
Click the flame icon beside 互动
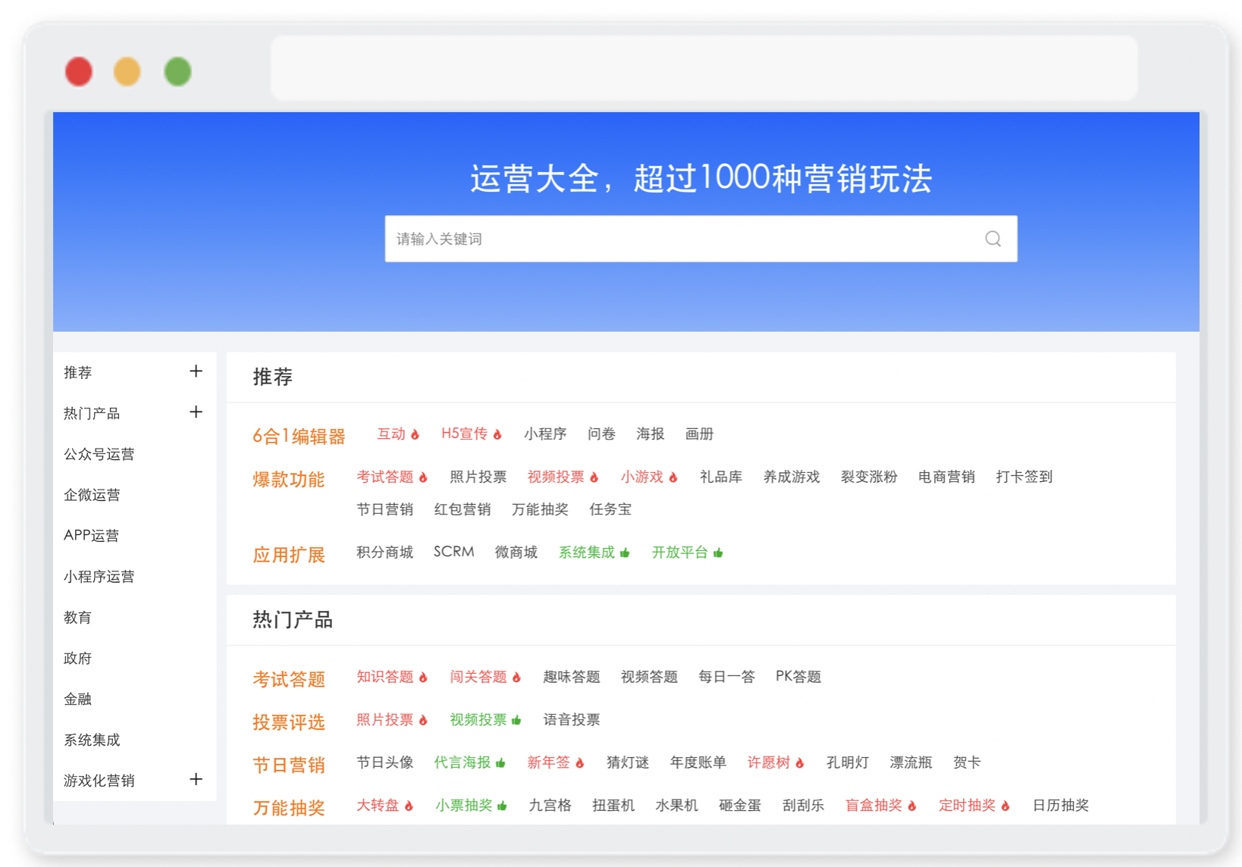(415, 434)
